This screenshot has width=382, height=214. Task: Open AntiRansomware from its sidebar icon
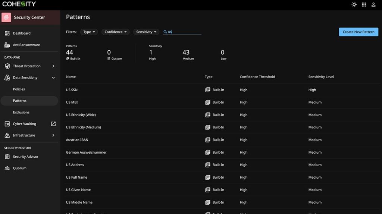(7, 45)
